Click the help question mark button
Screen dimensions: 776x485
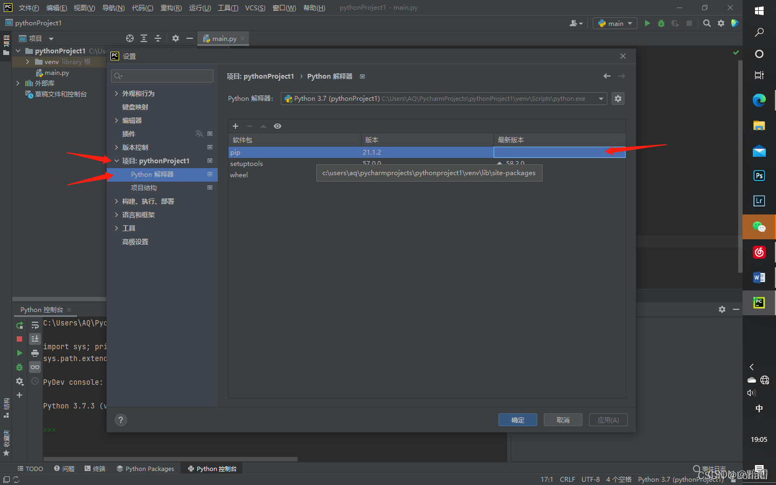click(x=121, y=420)
